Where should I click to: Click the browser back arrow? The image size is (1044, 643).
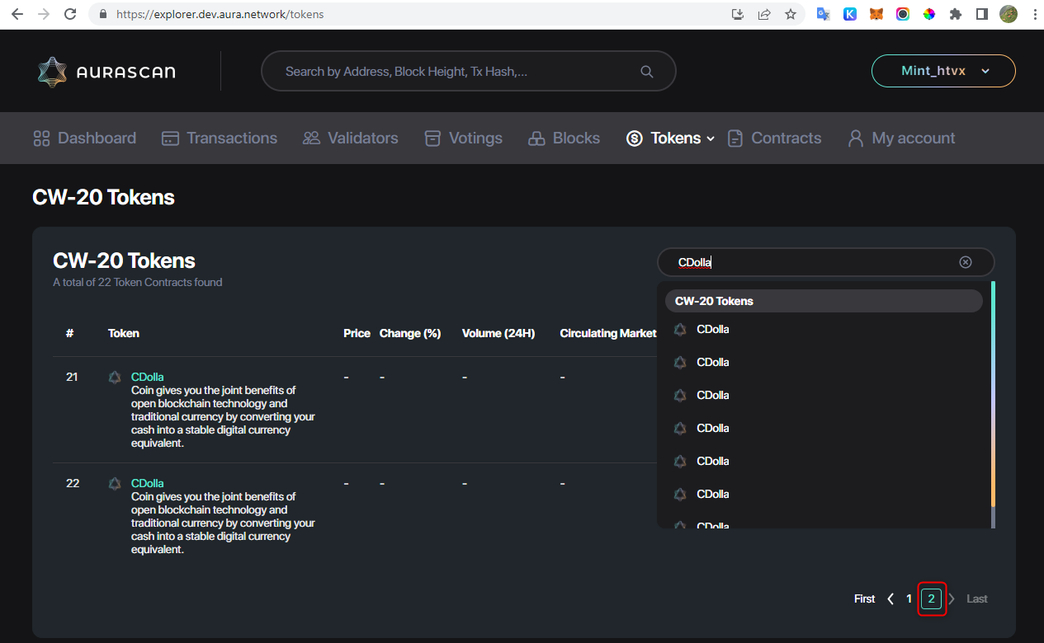pyautogui.click(x=17, y=14)
